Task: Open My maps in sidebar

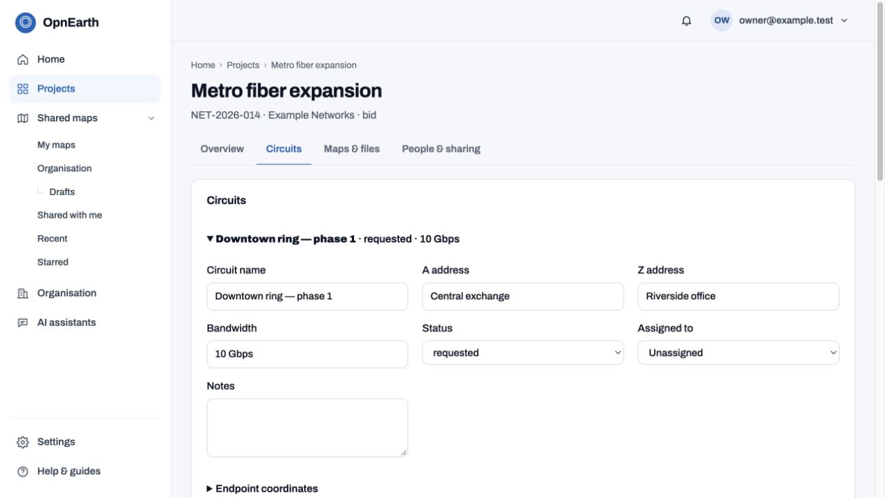Action: tap(56, 145)
